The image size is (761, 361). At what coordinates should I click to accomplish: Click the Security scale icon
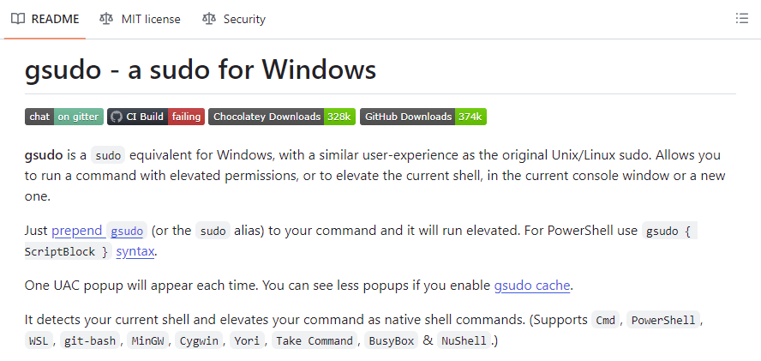(209, 19)
